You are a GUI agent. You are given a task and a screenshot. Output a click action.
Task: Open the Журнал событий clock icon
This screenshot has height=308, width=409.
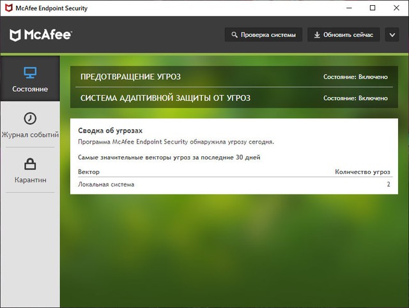tap(29, 119)
